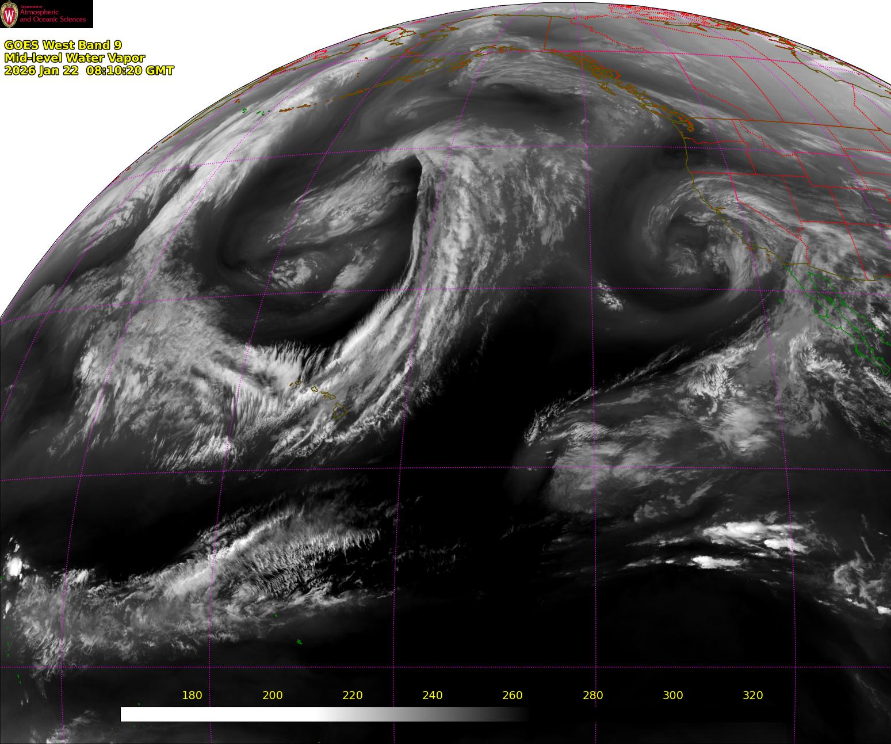Viewport: 891px width, 744px height.
Task: Click the Big Island of Hawaii outline
Action: (340, 411)
